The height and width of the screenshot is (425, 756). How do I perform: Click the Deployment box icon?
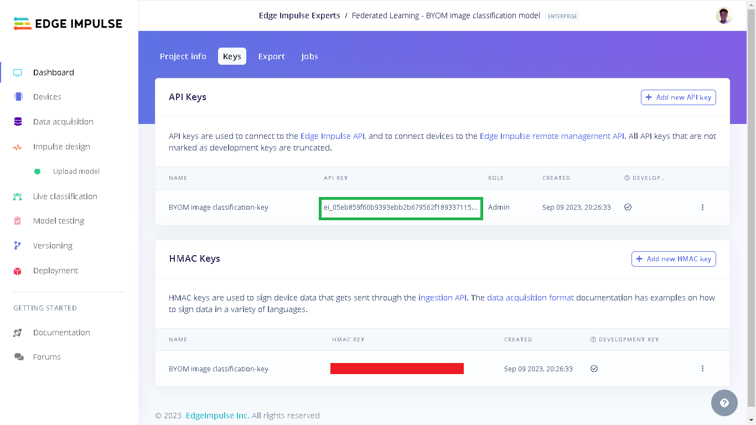coord(18,271)
